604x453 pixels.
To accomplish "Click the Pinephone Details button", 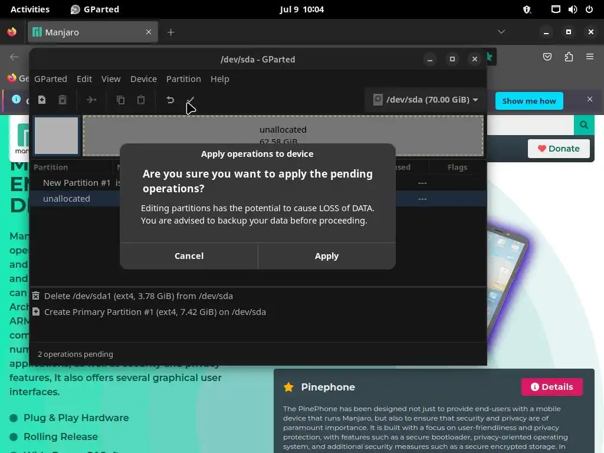I will pyautogui.click(x=552, y=387).
